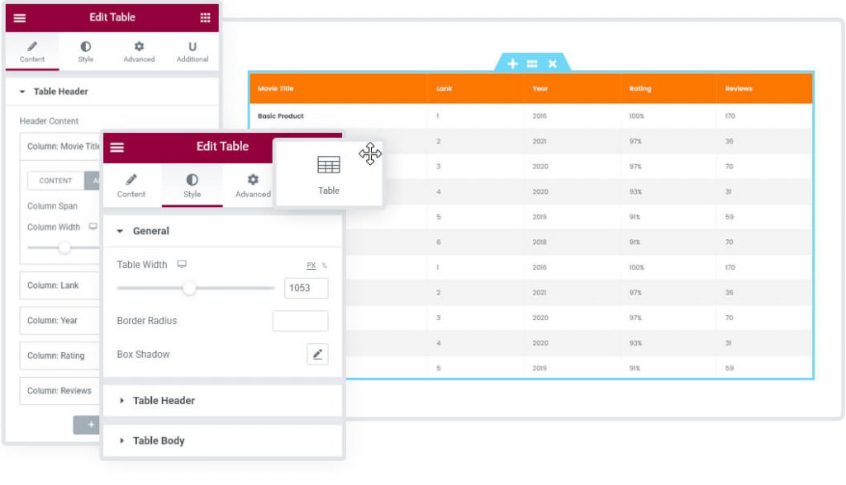Switch to the Content tab in the front panel
This screenshot has width=846, height=485.
(131, 186)
